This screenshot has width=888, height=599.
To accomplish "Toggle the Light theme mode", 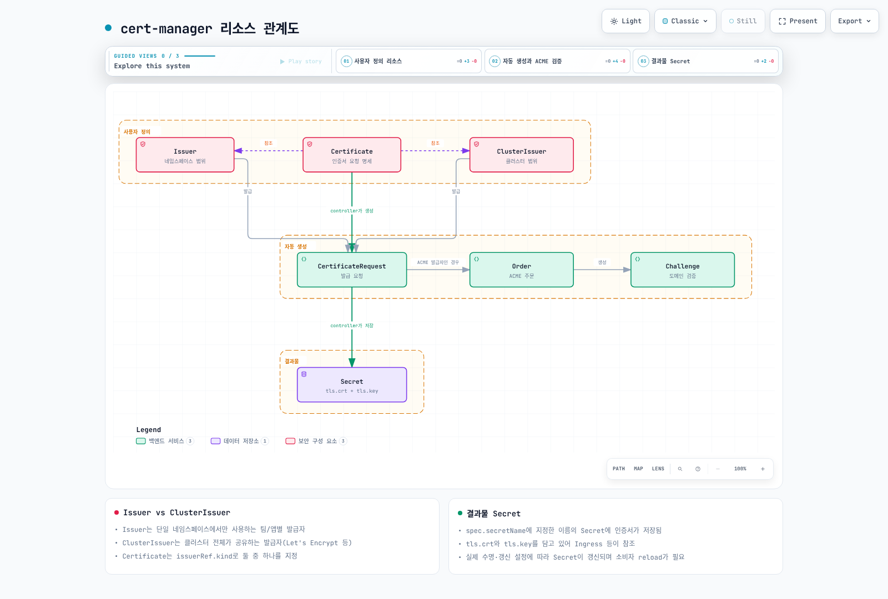I will point(625,21).
